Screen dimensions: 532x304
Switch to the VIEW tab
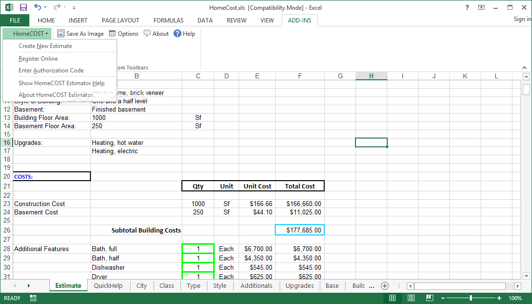coord(267,21)
